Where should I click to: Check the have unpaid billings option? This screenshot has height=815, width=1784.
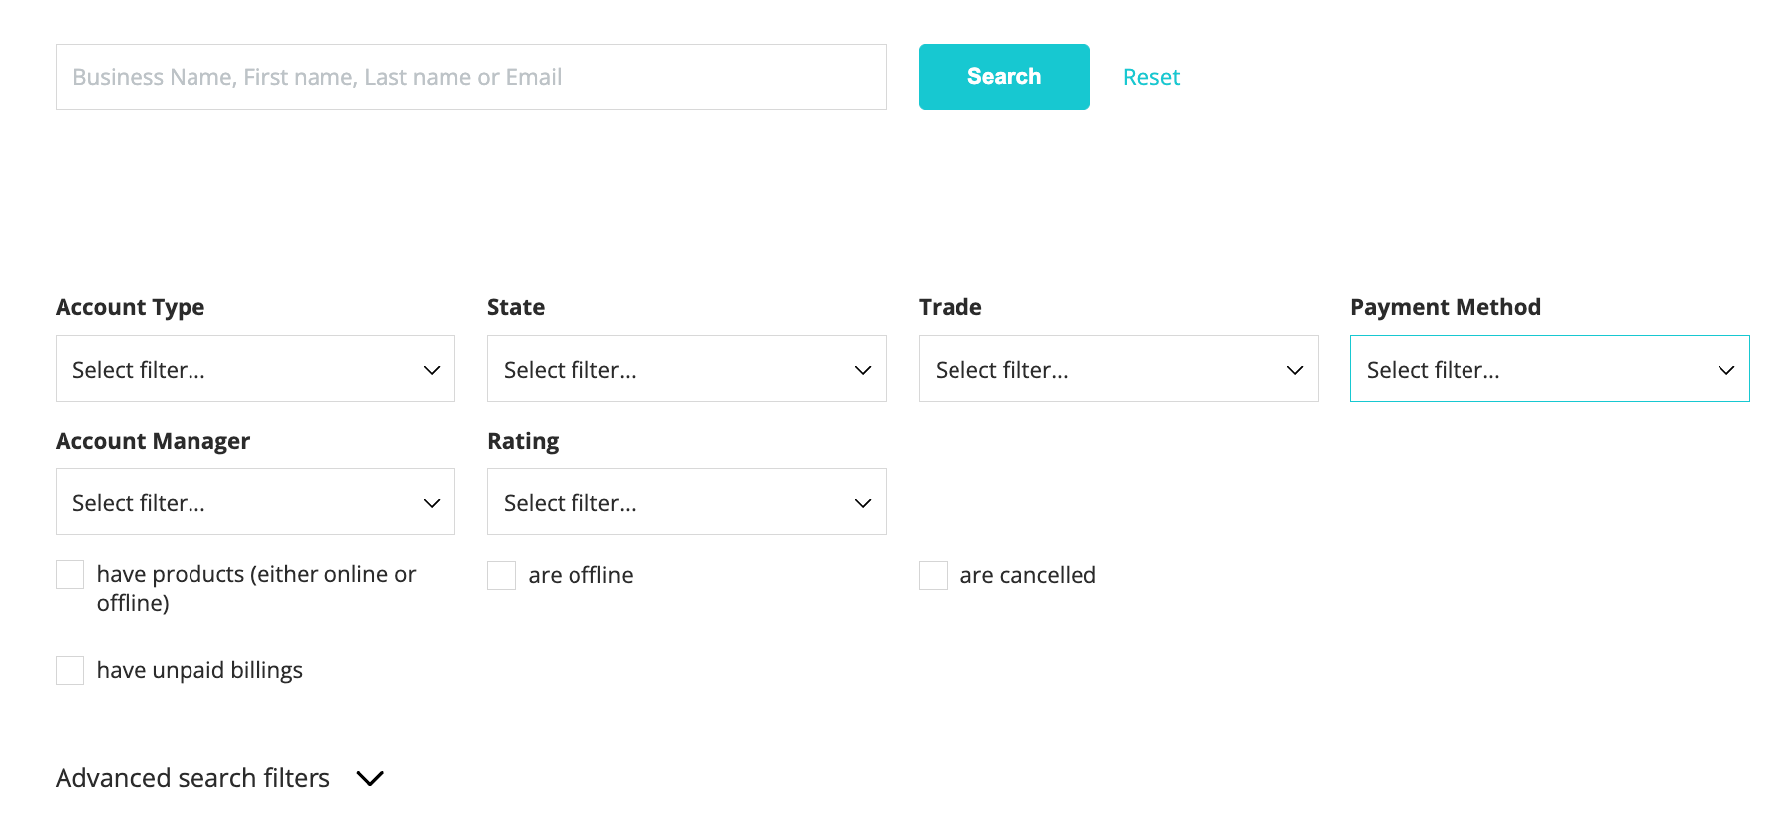tap(69, 670)
